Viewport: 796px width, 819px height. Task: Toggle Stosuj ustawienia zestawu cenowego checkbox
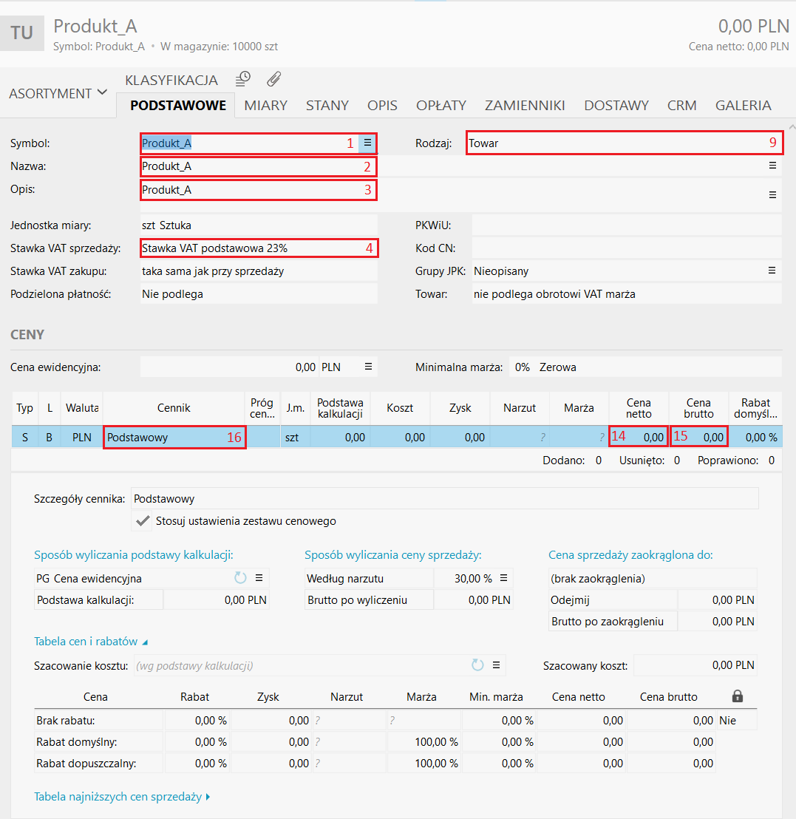click(x=143, y=521)
